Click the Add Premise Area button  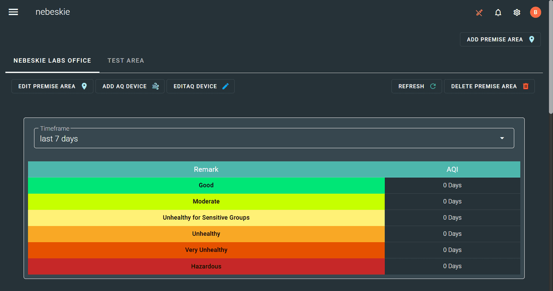500,40
